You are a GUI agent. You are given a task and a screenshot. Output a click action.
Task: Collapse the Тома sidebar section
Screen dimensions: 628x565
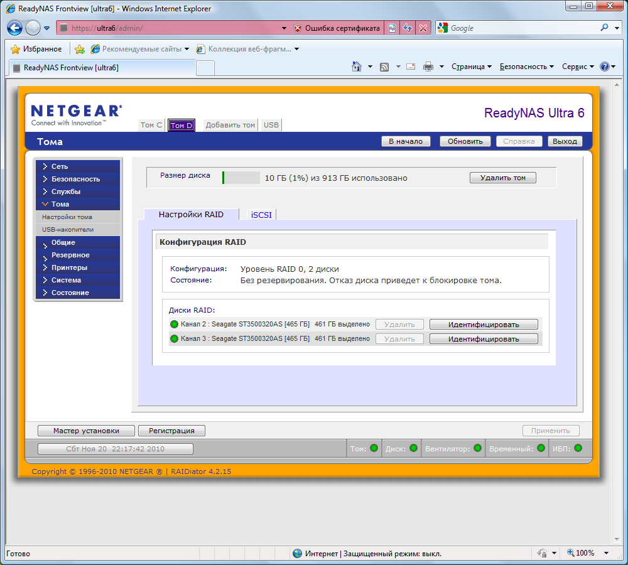(x=78, y=204)
